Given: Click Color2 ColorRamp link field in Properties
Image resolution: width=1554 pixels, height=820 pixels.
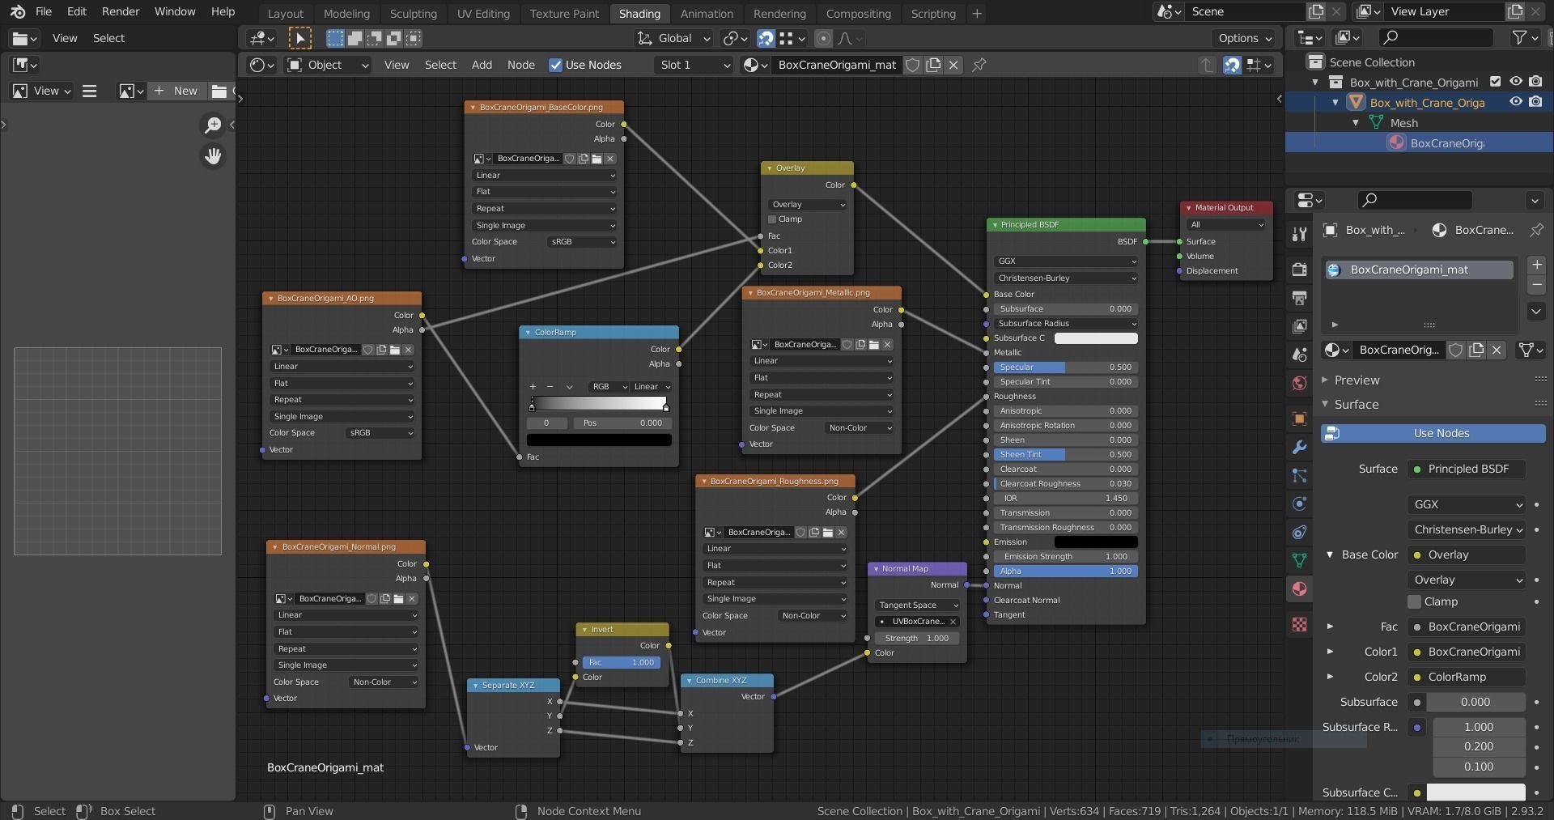Looking at the screenshot, I should pos(1466,677).
